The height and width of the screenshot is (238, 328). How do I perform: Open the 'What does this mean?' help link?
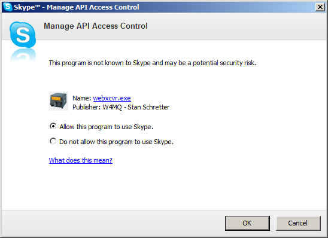81,160
